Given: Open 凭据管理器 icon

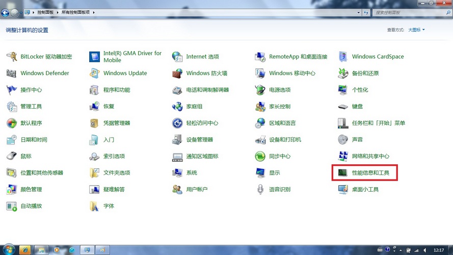Looking at the screenshot, I should pos(94,123).
